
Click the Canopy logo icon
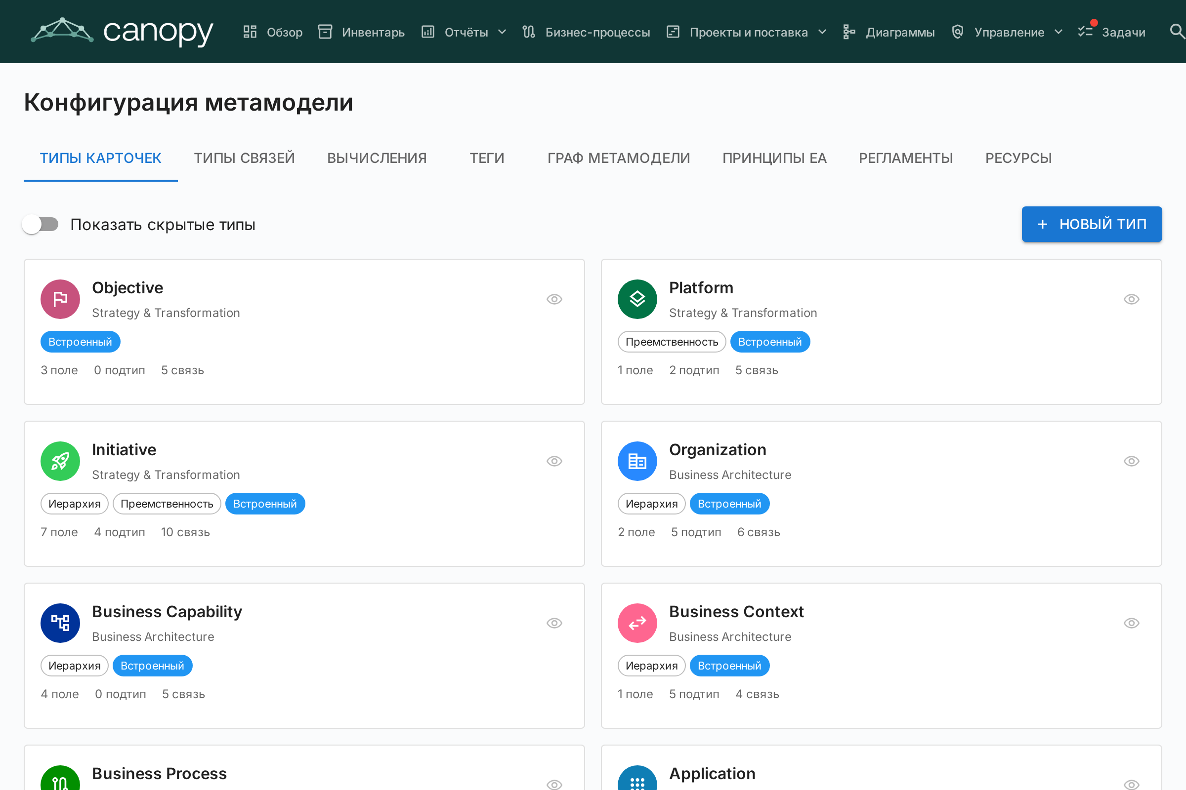(62, 30)
